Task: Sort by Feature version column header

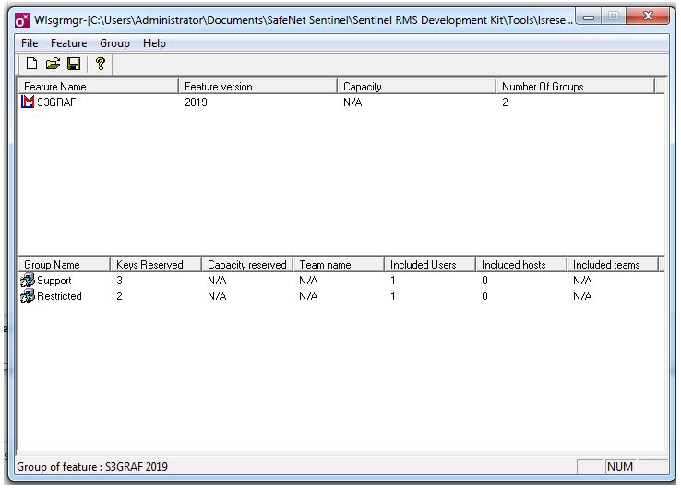Action: point(258,87)
